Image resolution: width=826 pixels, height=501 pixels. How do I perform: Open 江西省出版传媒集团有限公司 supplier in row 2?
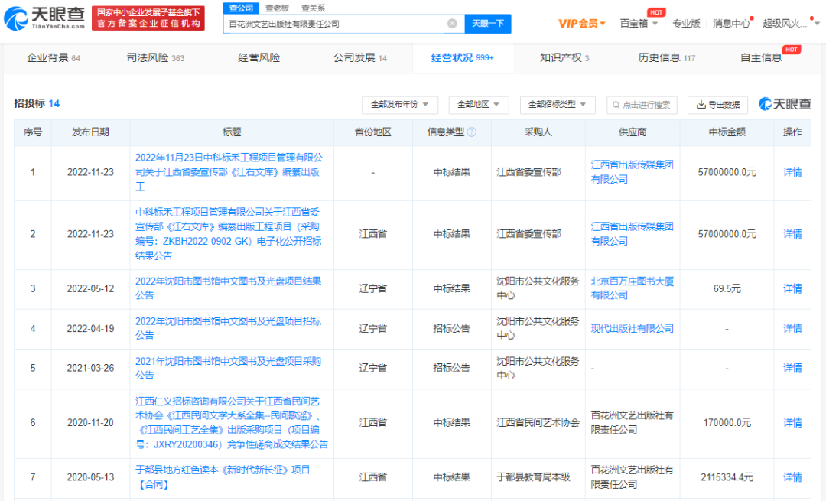tap(632, 234)
